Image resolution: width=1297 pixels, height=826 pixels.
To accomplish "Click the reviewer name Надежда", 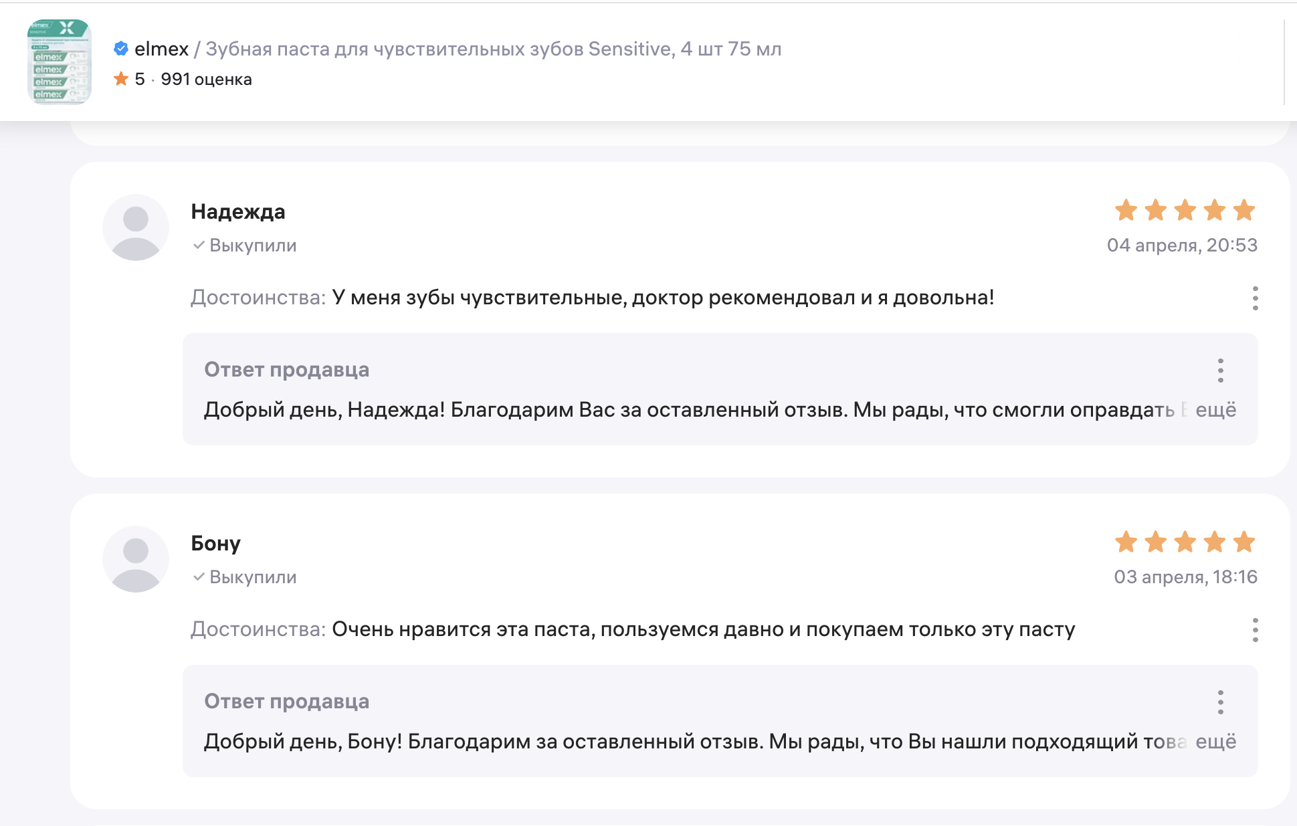I will pos(238,211).
